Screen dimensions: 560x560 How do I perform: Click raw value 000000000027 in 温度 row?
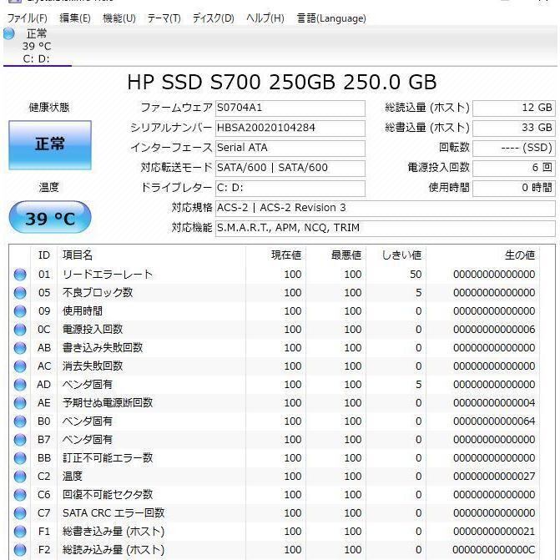494,477
